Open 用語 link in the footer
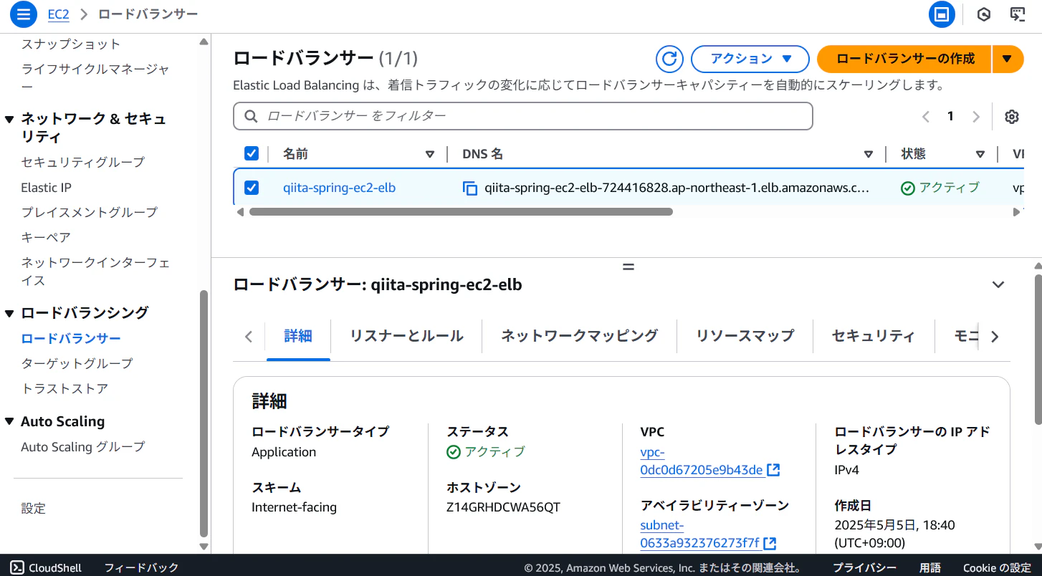The width and height of the screenshot is (1042, 576). tap(930, 567)
